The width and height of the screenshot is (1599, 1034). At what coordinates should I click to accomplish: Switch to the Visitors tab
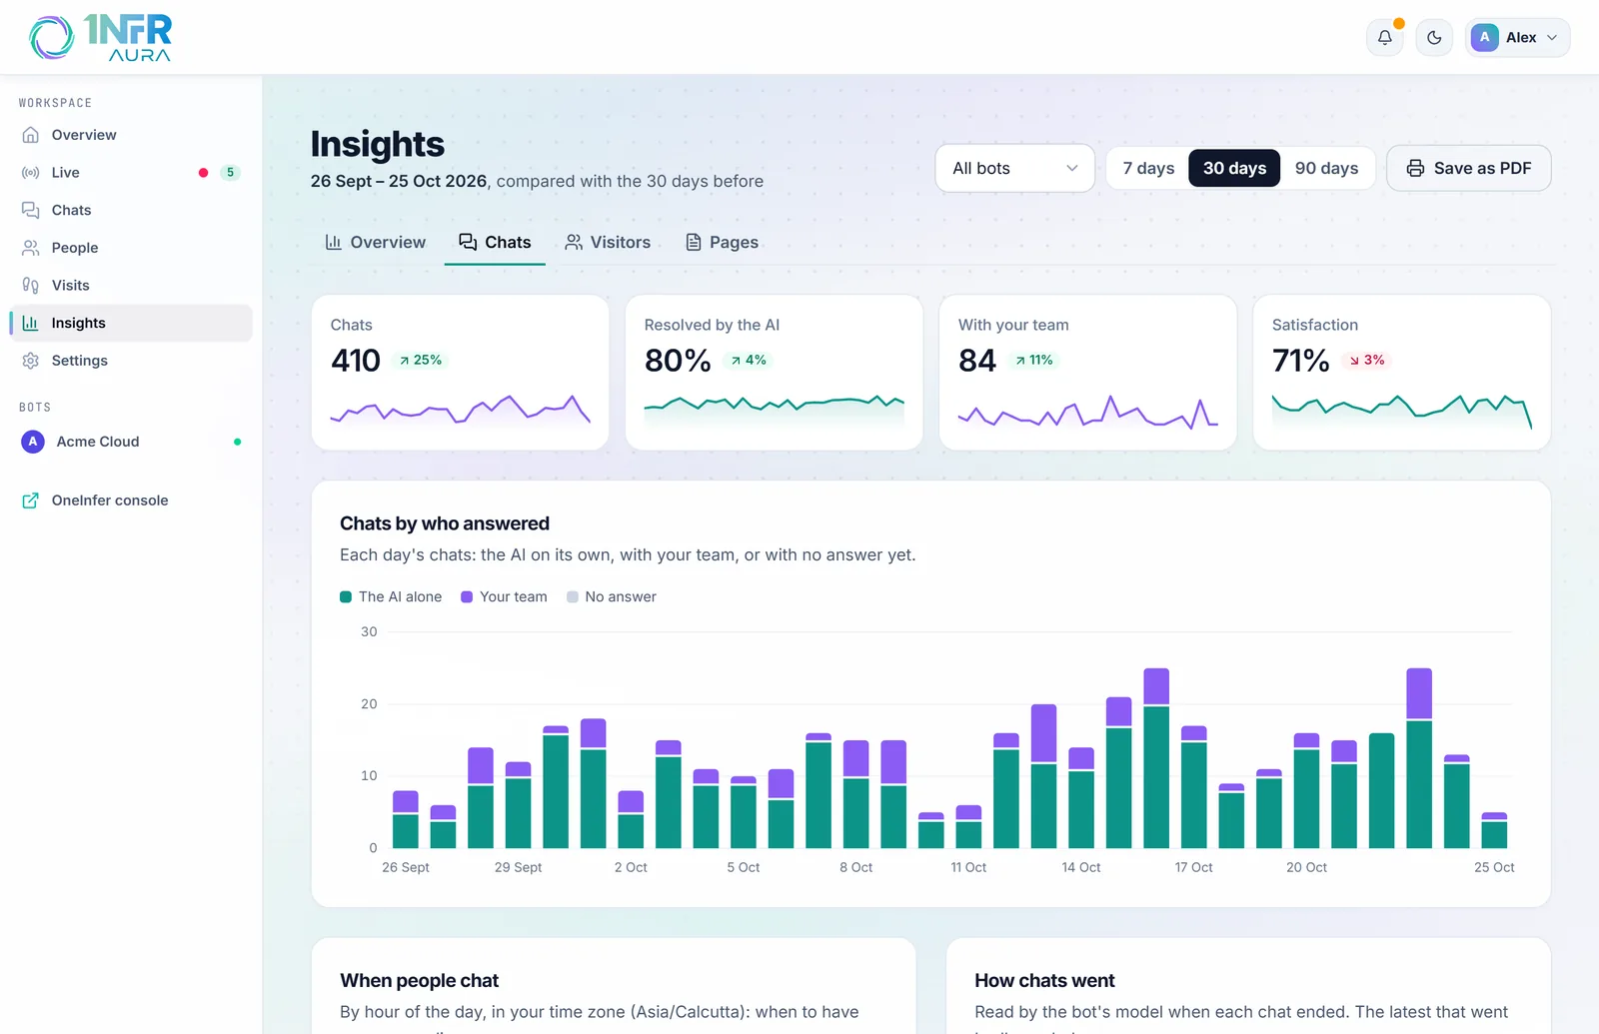[608, 242]
